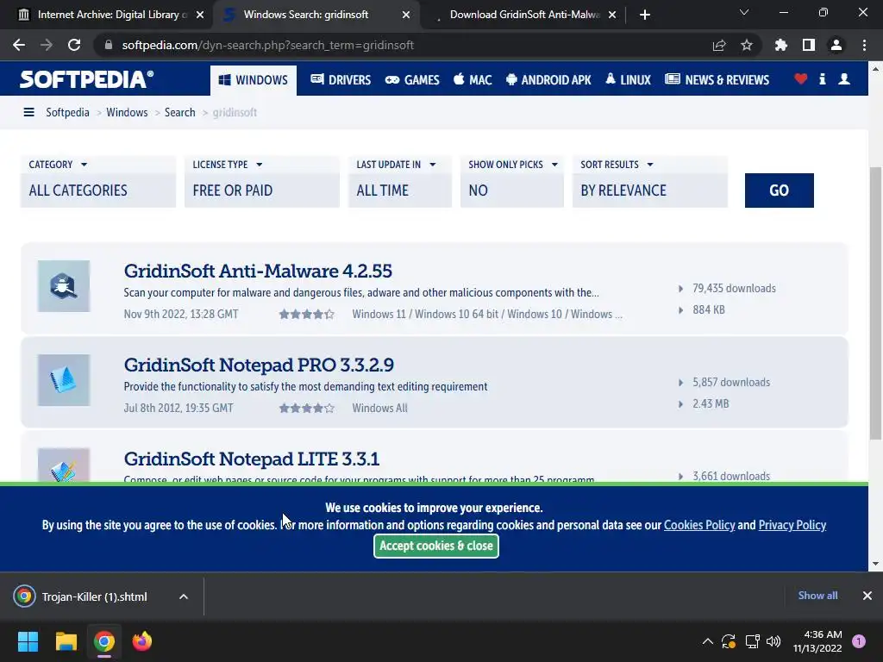Expand the SORT RESULTS filter dropdown
Image resolution: width=883 pixels, height=662 pixels.
point(650,181)
